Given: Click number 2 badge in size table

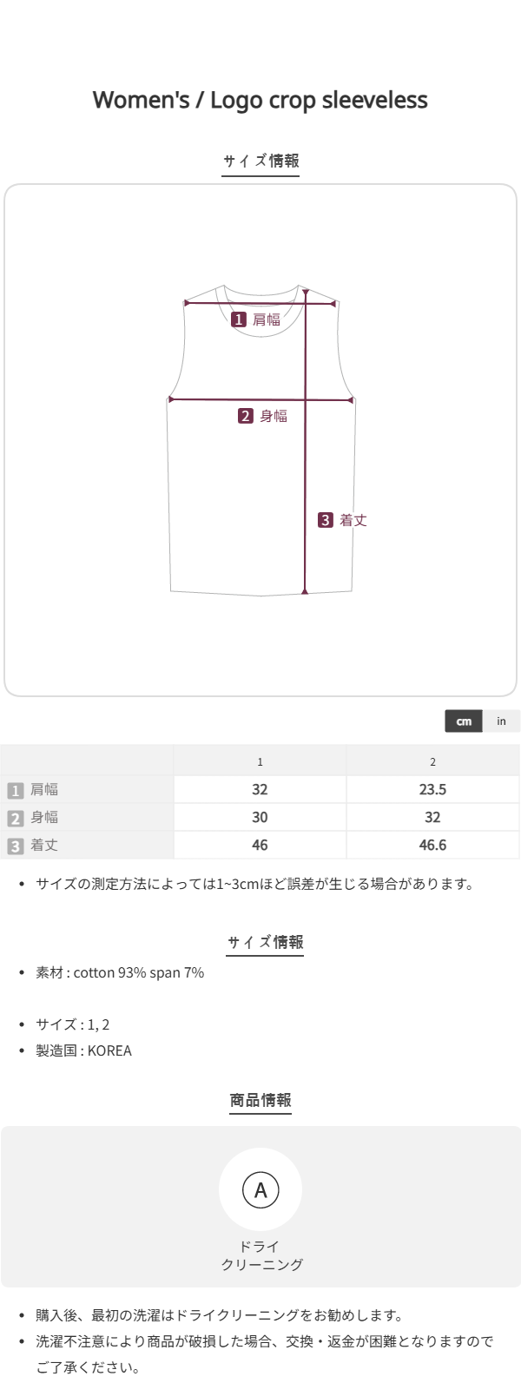Looking at the screenshot, I should click(15, 818).
